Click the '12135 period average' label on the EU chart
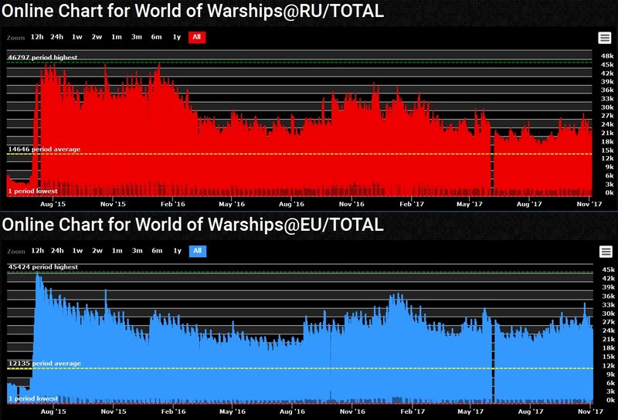Image resolution: width=618 pixels, height=420 pixels. (45, 364)
